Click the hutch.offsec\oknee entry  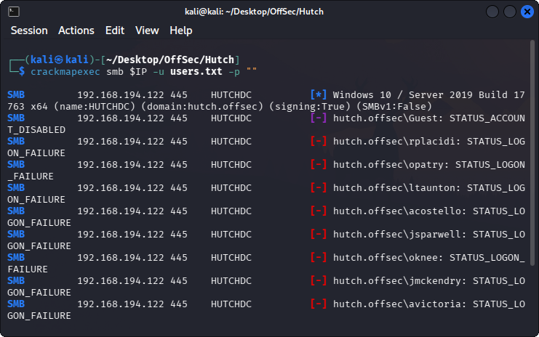[388, 258]
